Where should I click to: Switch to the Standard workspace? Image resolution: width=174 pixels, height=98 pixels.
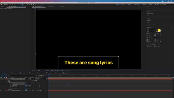click(x=129, y=5)
